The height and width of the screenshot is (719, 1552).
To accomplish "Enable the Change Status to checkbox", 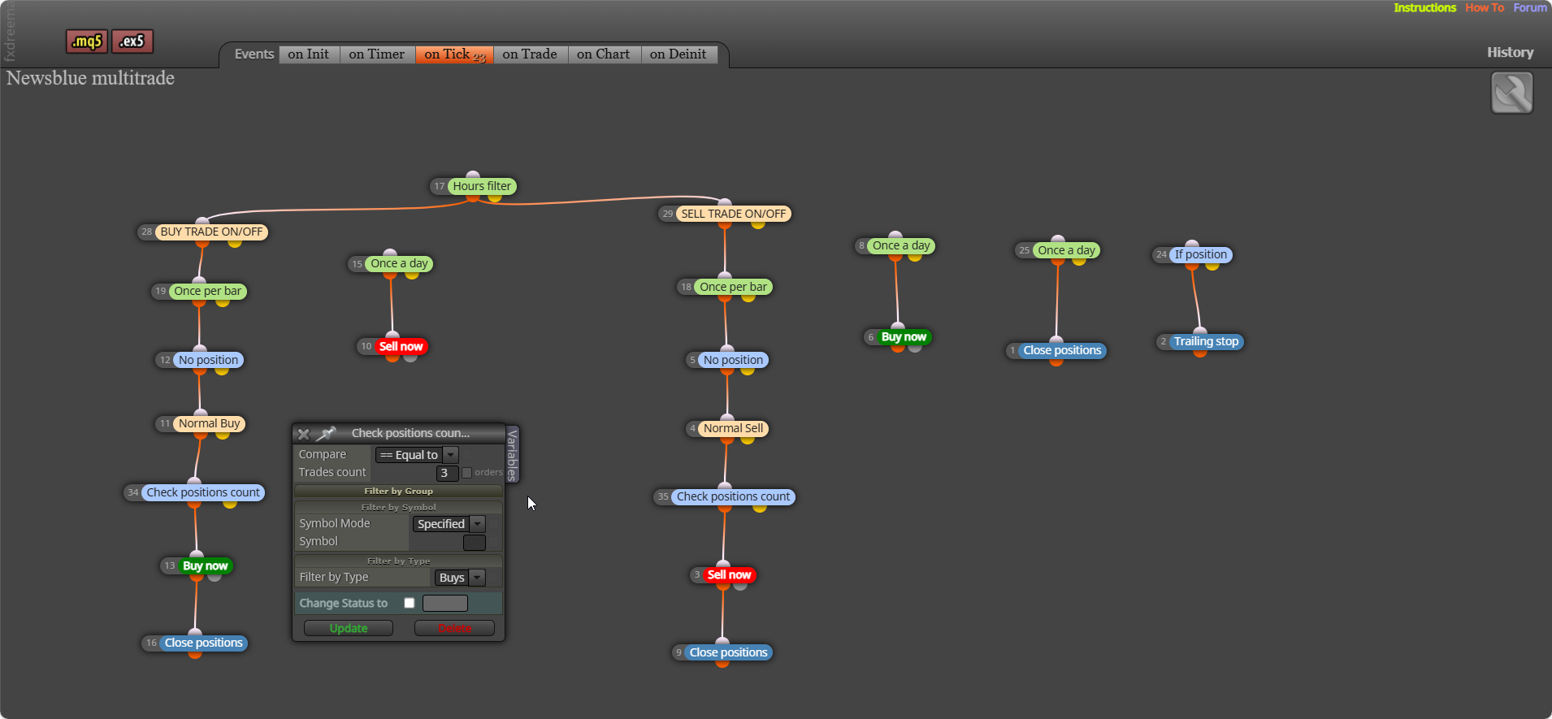I will [410, 603].
